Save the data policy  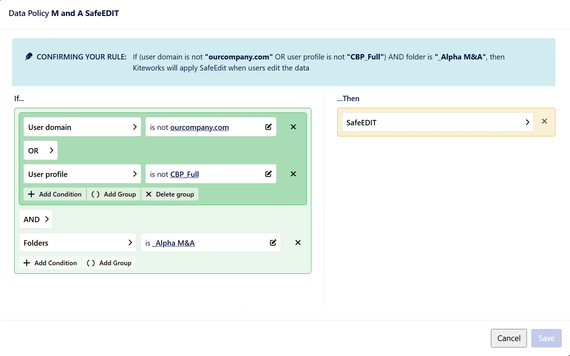(546, 338)
